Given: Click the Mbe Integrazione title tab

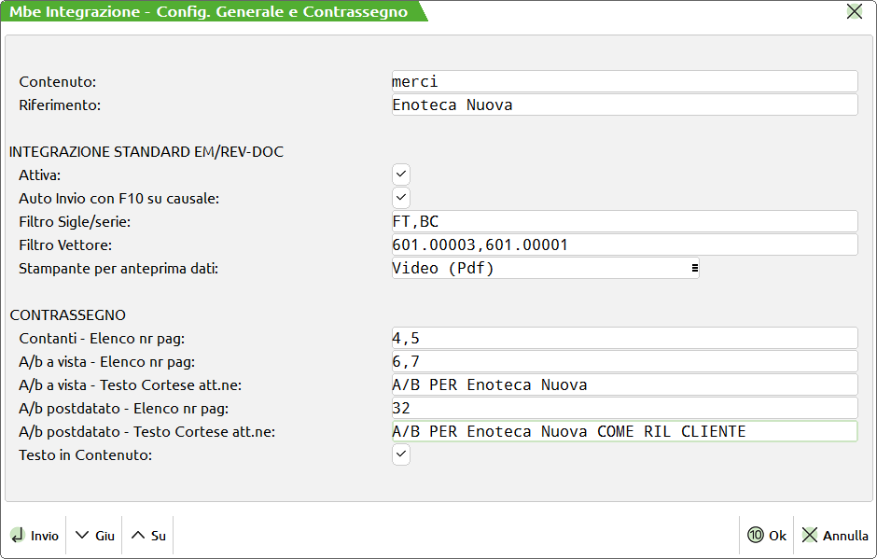Looking at the screenshot, I should point(209,12).
